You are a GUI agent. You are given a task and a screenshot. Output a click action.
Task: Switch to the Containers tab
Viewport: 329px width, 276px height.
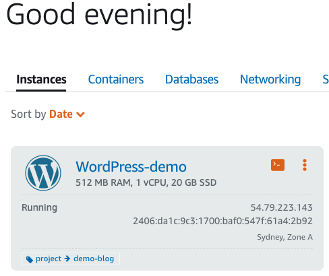(x=116, y=79)
